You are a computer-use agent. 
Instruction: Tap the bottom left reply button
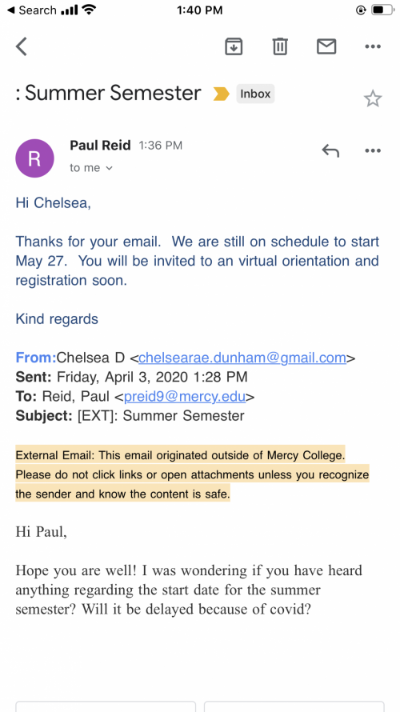click(x=106, y=706)
